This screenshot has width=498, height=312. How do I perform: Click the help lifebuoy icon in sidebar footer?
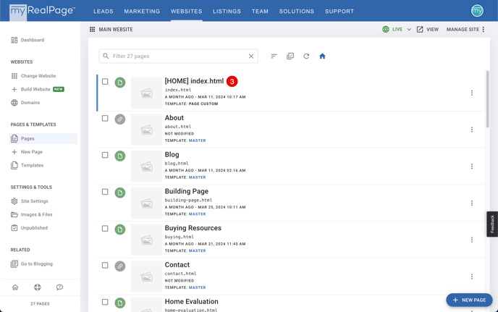click(38, 287)
